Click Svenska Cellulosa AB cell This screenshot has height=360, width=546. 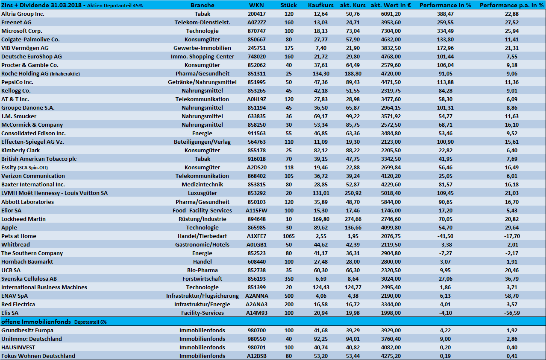click(29, 279)
